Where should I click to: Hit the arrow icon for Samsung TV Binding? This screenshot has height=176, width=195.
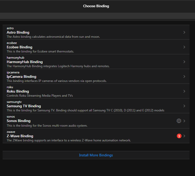(x=184, y=106)
